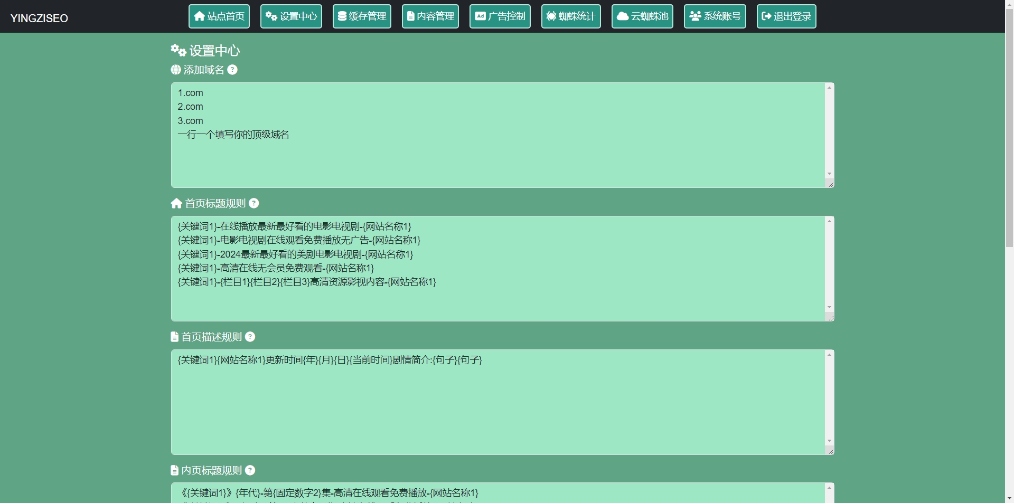The image size is (1014, 503).
Task: Open 系统账号 settings
Action: pyautogui.click(x=715, y=16)
